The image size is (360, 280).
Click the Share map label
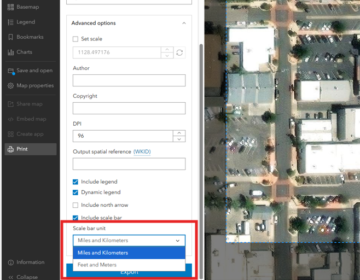pyautogui.click(x=30, y=104)
